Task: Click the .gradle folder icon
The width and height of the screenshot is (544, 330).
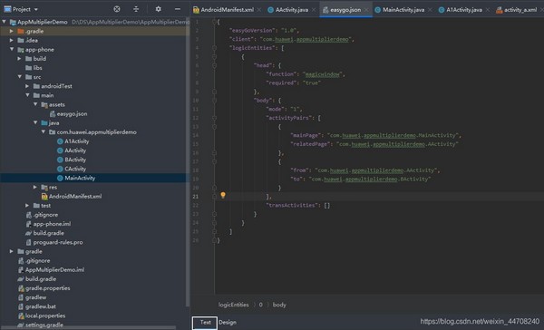Action: click(x=21, y=31)
